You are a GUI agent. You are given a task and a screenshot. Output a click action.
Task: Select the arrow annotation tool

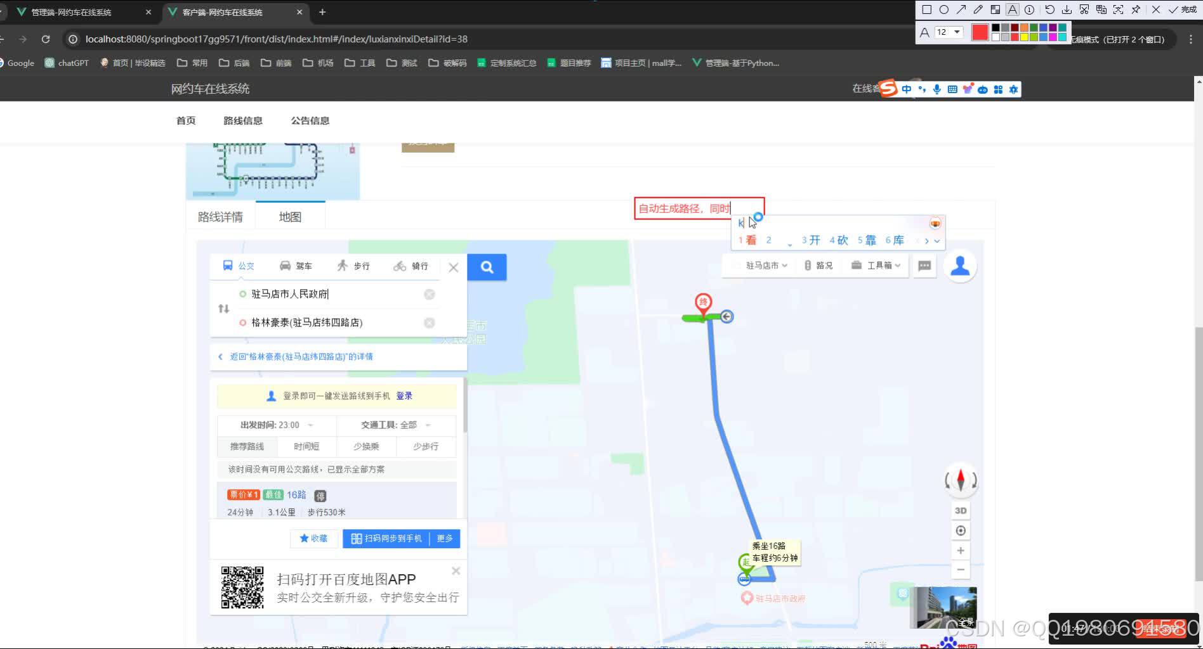point(961,9)
